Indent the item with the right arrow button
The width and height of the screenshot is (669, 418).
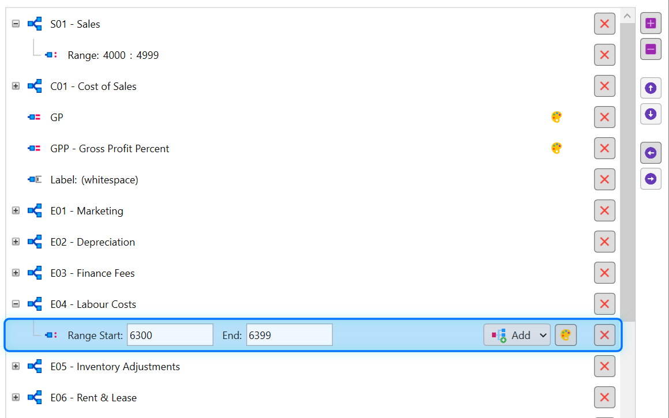(651, 179)
